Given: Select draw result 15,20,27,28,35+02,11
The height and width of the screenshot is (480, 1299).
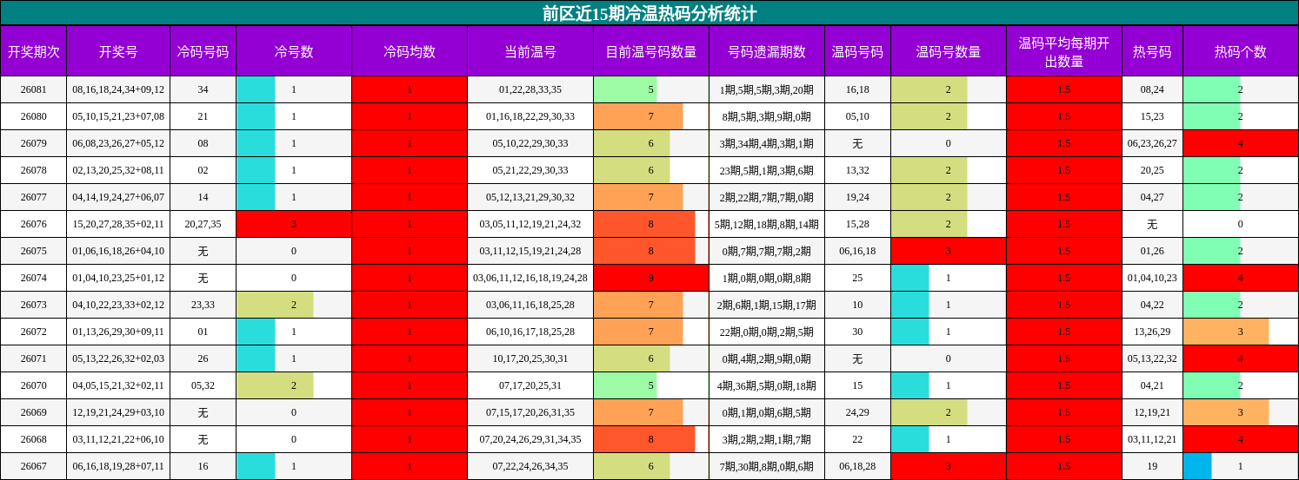Looking at the screenshot, I should pos(118,224).
